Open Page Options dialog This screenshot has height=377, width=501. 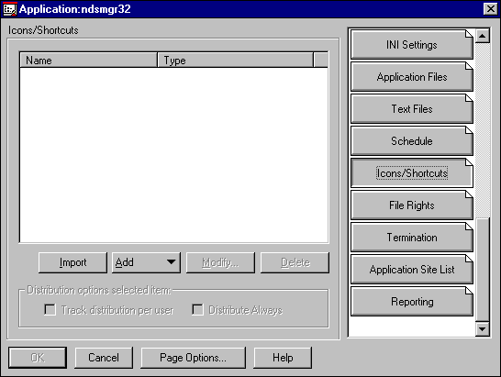tap(193, 358)
